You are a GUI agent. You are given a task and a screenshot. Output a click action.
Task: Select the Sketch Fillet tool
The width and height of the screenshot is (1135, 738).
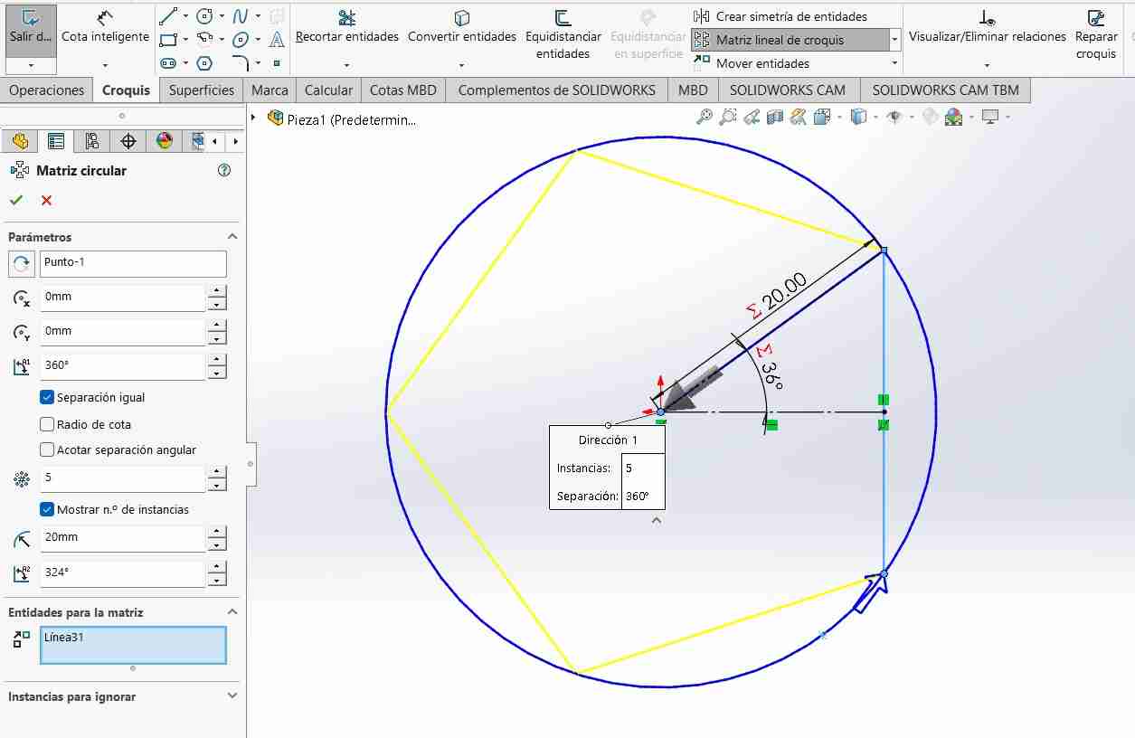pos(241,63)
